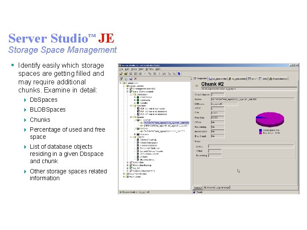Image resolution: width=307 pixels, height=230 pixels.
Task: Collapse the Databases folder node
Action: pos(131,94)
